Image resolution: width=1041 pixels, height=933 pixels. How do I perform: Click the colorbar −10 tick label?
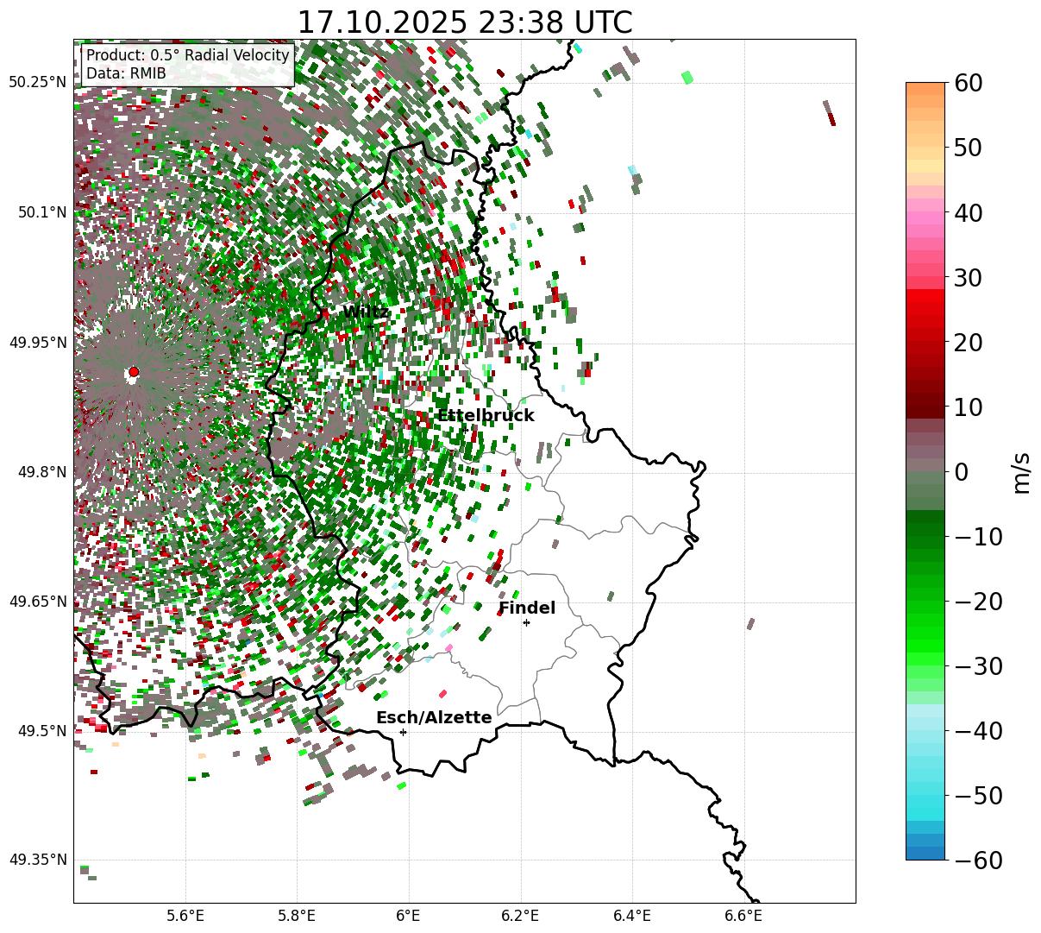[x=978, y=537]
